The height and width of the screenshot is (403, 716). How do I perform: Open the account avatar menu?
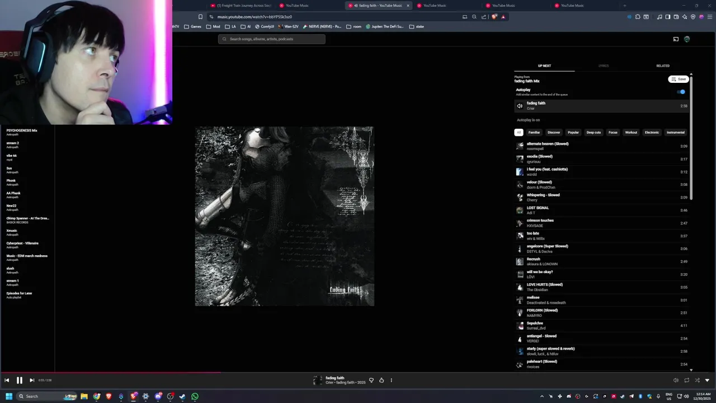point(687,39)
